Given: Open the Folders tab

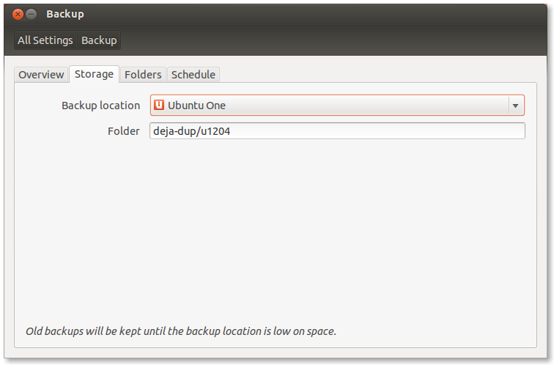Looking at the screenshot, I should click(143, 75).
